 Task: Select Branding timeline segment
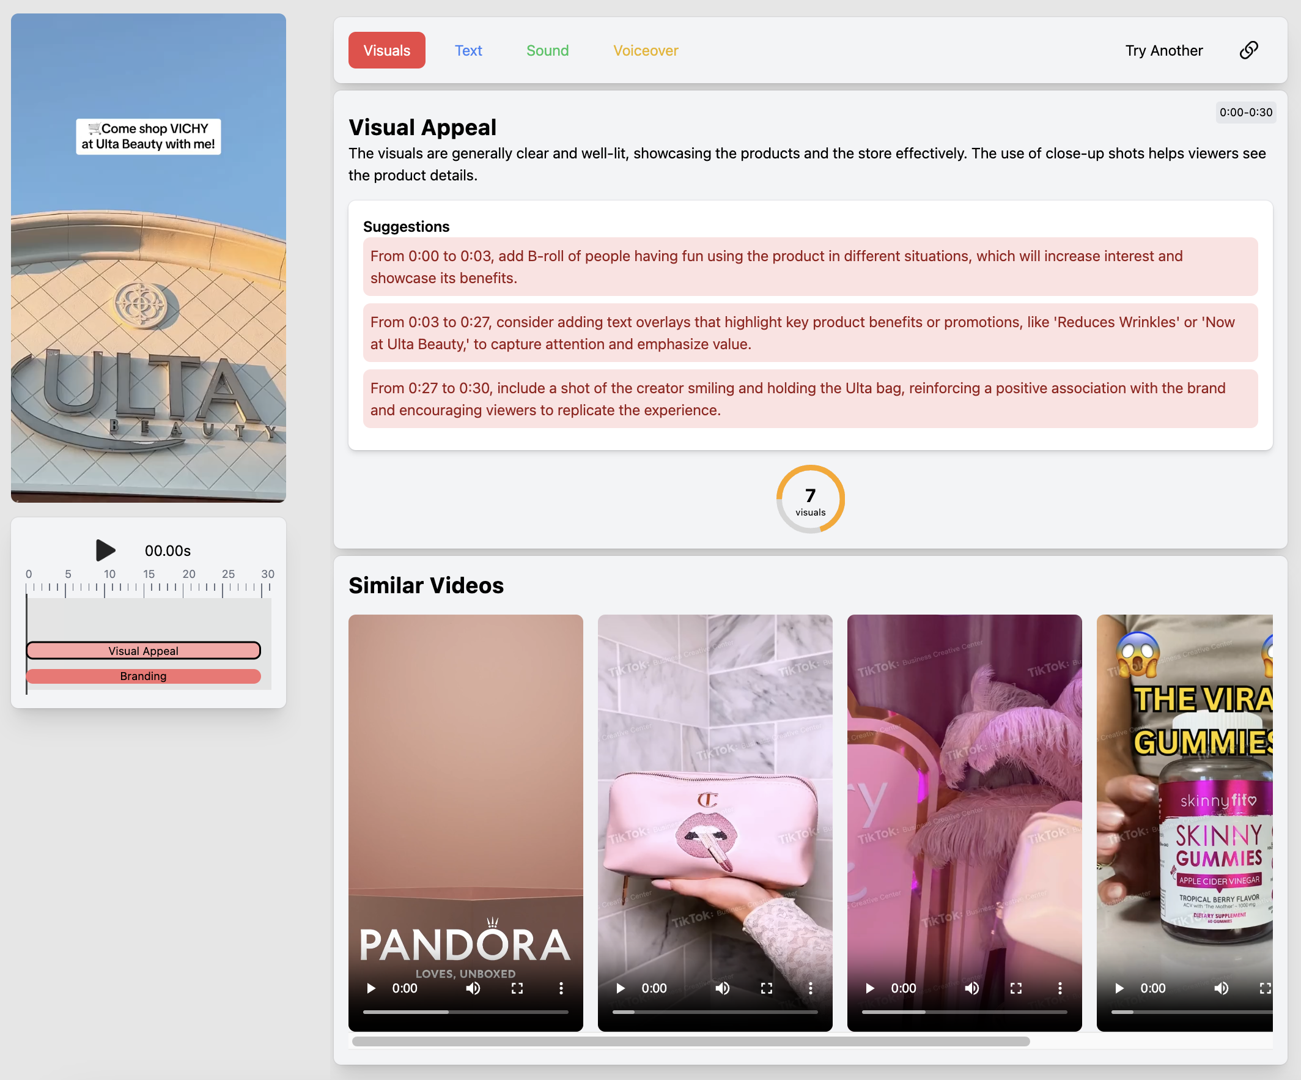[143, 676]
